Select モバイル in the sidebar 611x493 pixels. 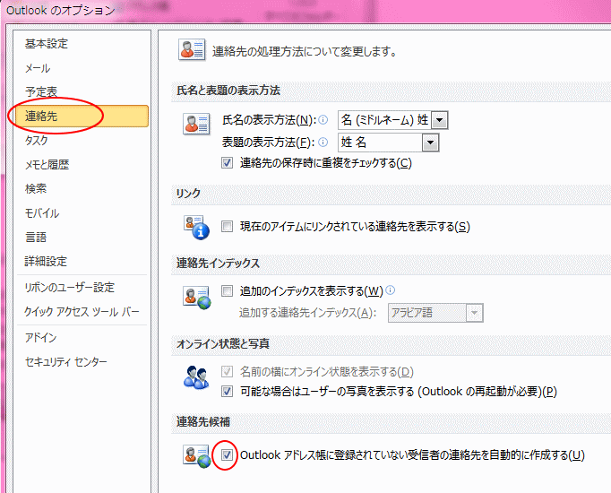[x=42, y=213]
